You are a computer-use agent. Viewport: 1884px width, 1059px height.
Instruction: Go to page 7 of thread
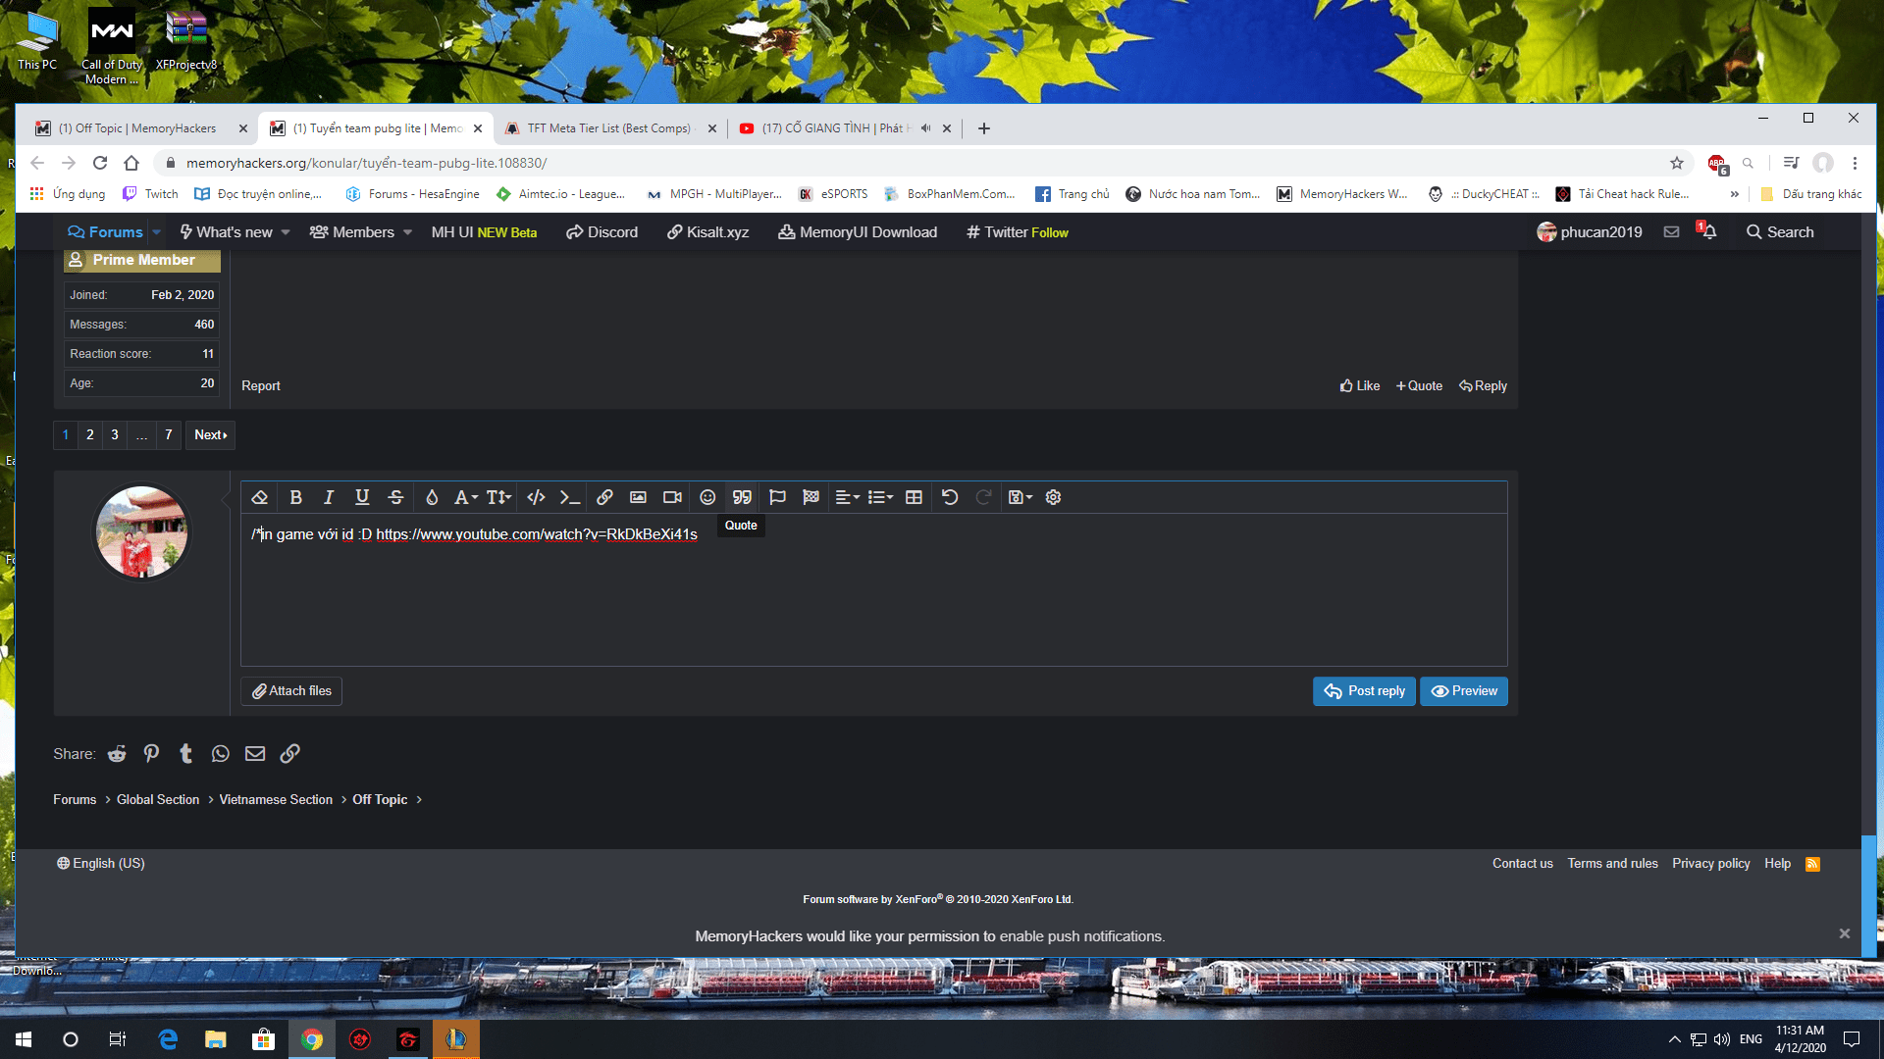click(x=169, y=434)
